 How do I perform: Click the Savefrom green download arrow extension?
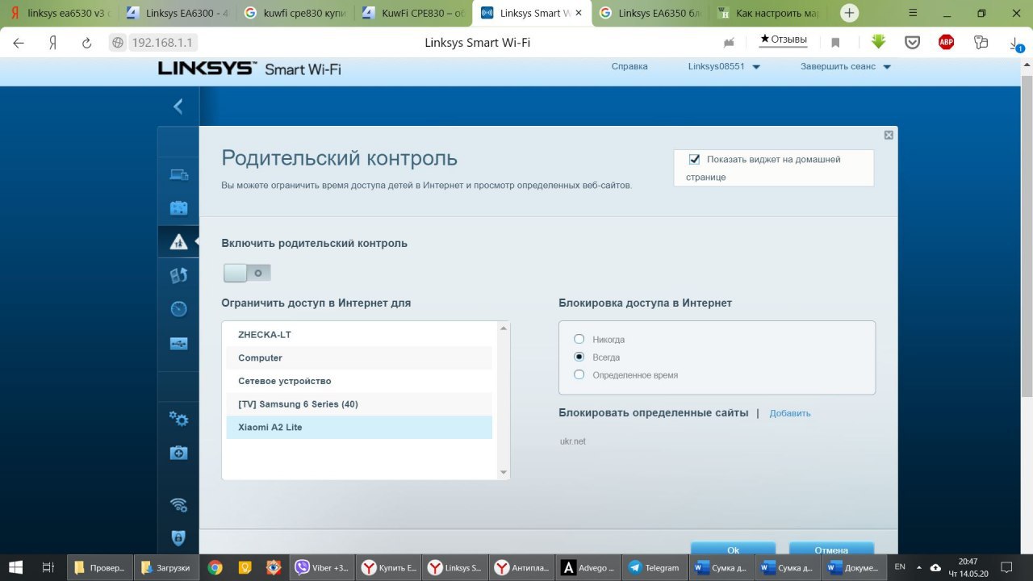(879, 42)
